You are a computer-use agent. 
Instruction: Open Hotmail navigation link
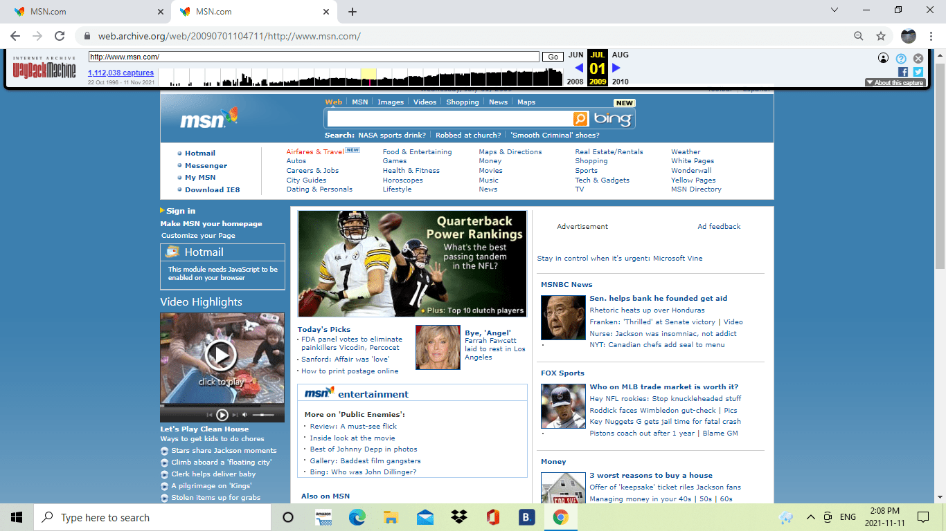point(200,153)
